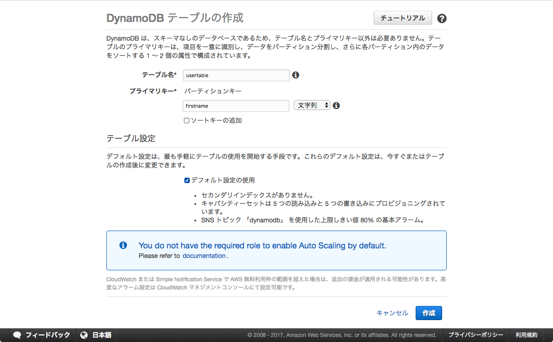
Task: Disable the デフォルト設定の使用 checkbox
Action: point(187,180)
